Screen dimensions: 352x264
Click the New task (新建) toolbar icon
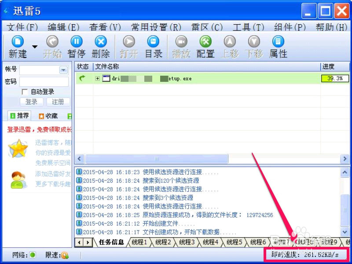click(18, 42)
